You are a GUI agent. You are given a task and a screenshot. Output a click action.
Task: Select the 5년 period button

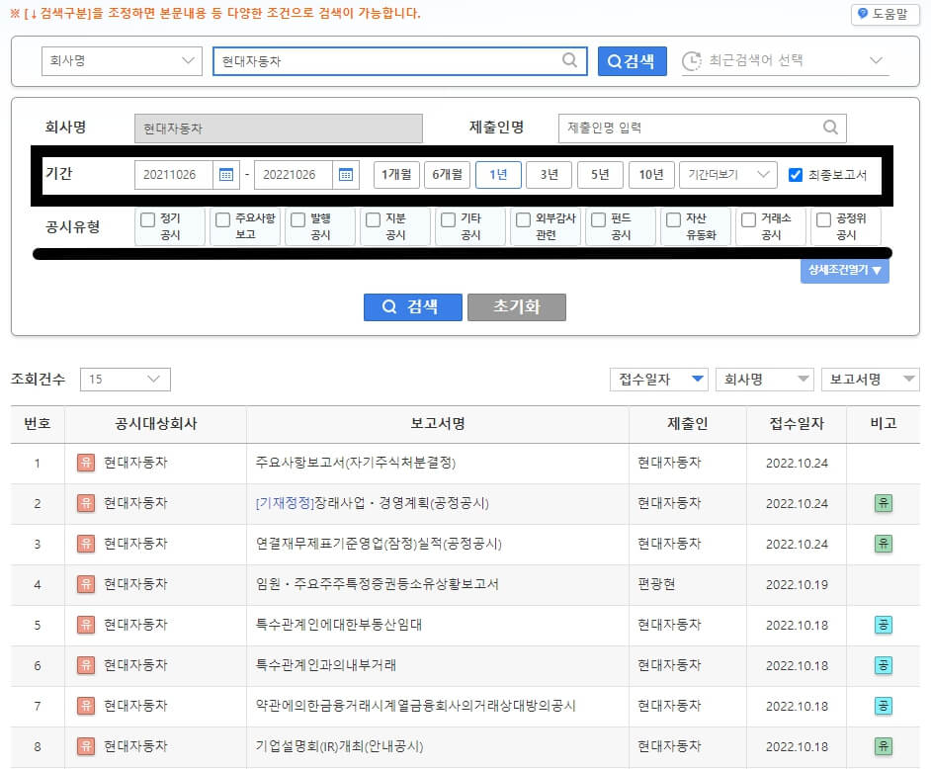(x=600, y=175)
